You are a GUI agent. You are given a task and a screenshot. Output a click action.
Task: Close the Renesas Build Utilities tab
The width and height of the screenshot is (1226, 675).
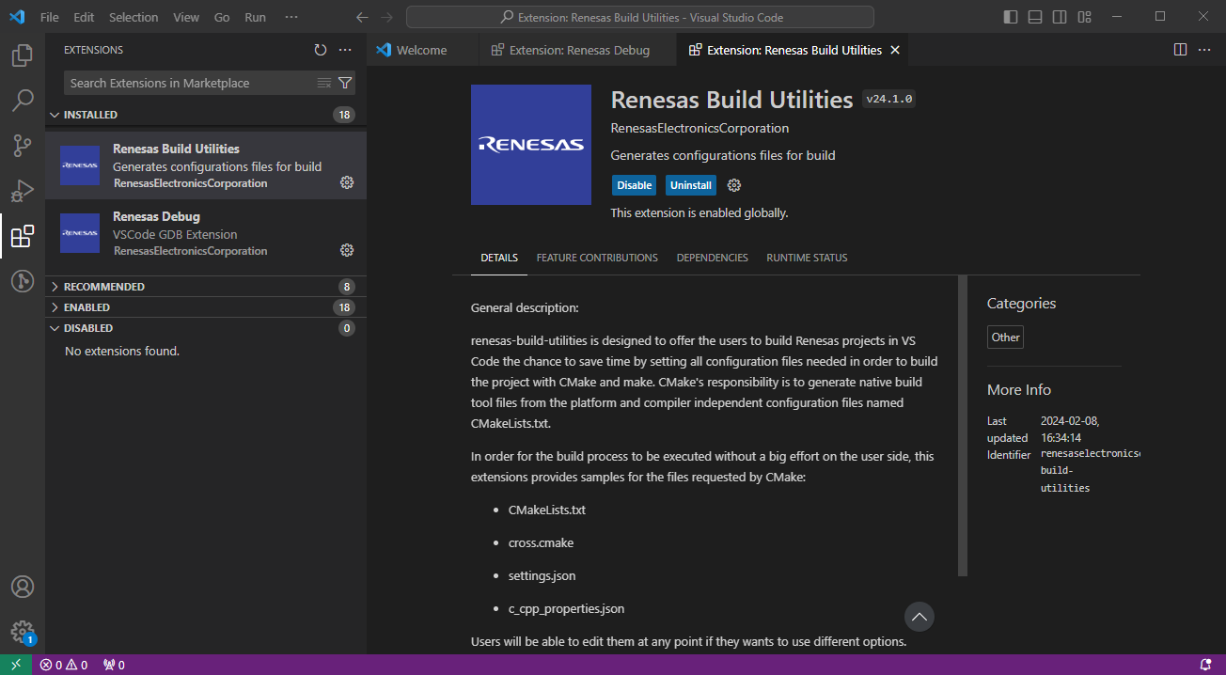coord(895,50)
